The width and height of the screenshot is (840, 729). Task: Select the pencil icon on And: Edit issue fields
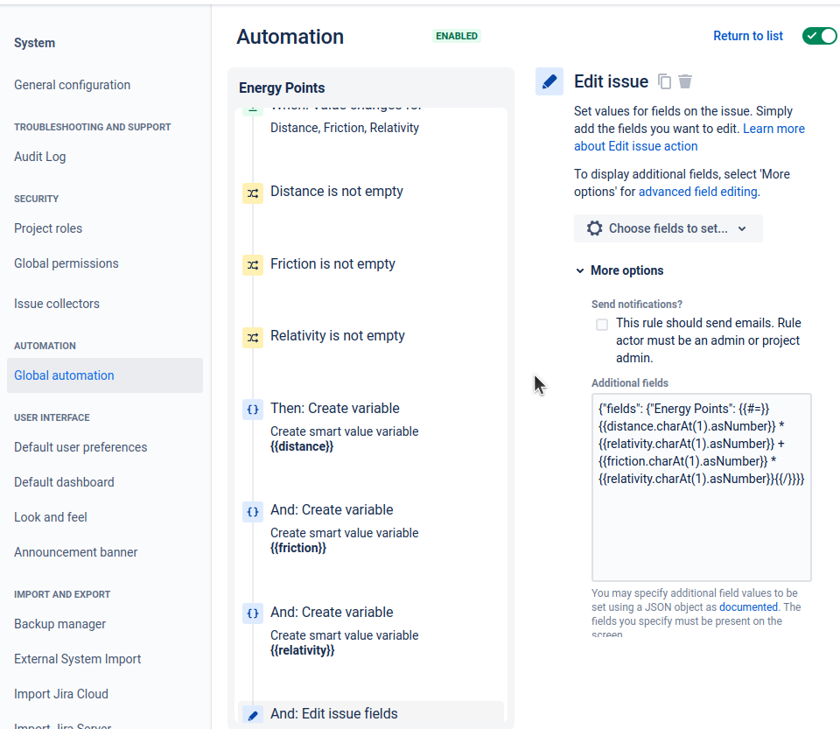(253, 714)
